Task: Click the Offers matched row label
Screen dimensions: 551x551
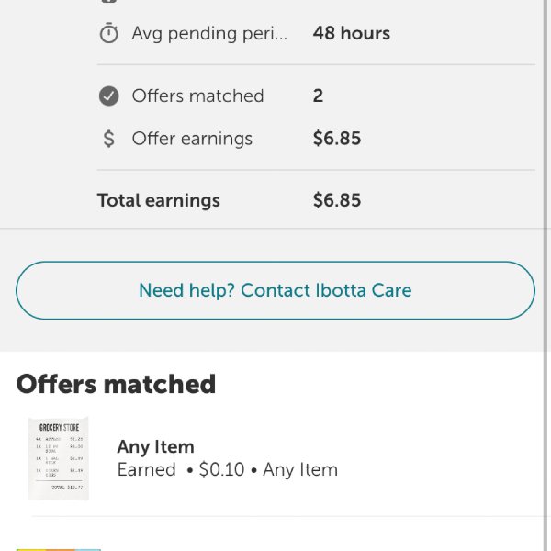Action: (197, 96)
